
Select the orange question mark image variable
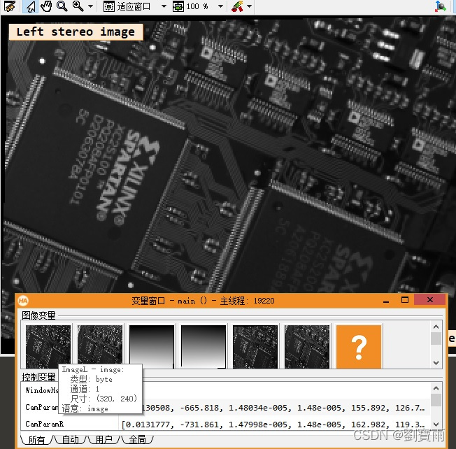tap(359, 346)
